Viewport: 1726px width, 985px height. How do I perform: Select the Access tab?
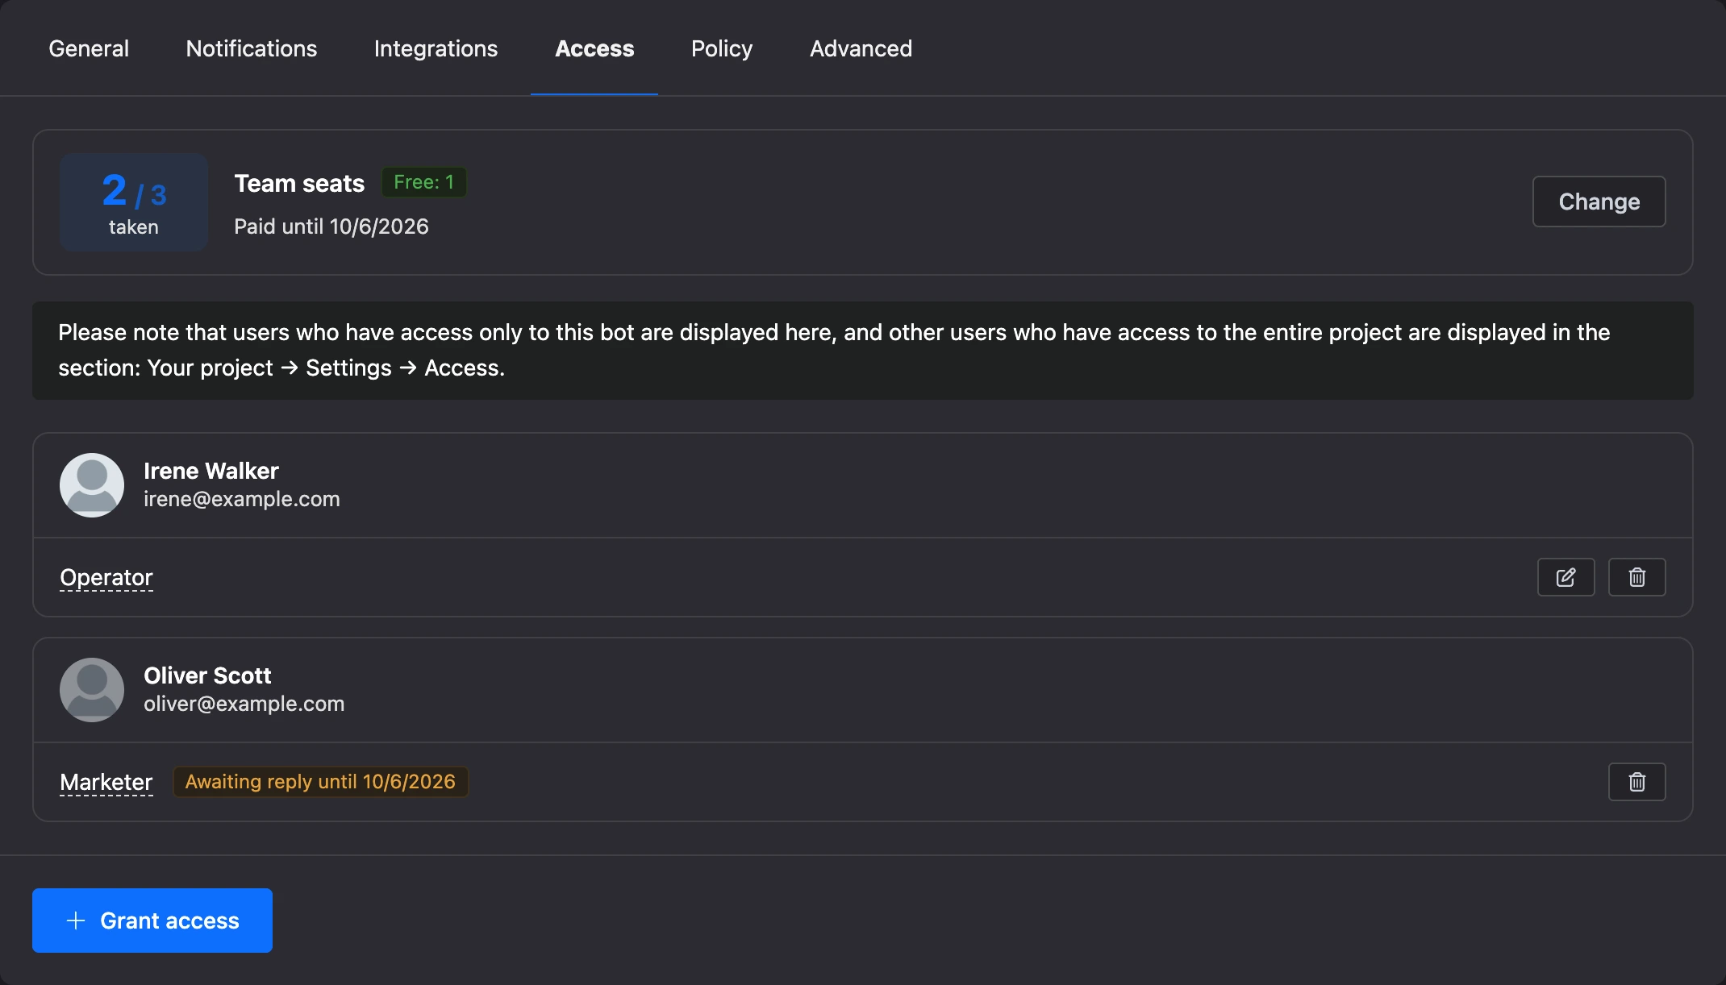point(594,48)
